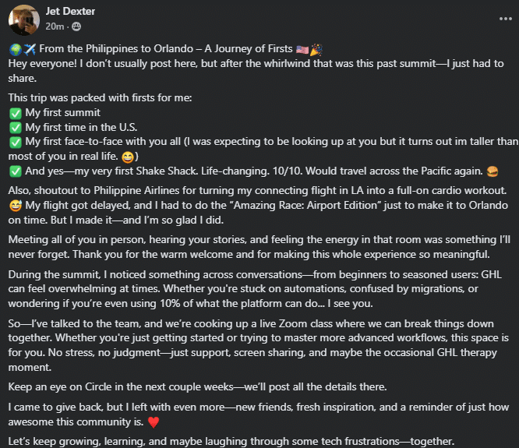Click the check mark beside 'My first face-to-face'
This screenshot has height=448, width=519.
pos(15,141)
